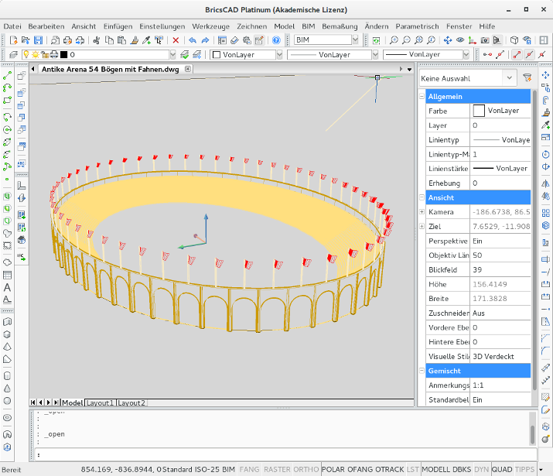Click the QUAD button in status bar
553x476 pixels.
(502, 469)
